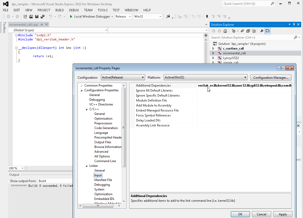Click the Uncomment Selected Lines icon
The height and width of the screenshot is (218, 303).
point(199,17)
